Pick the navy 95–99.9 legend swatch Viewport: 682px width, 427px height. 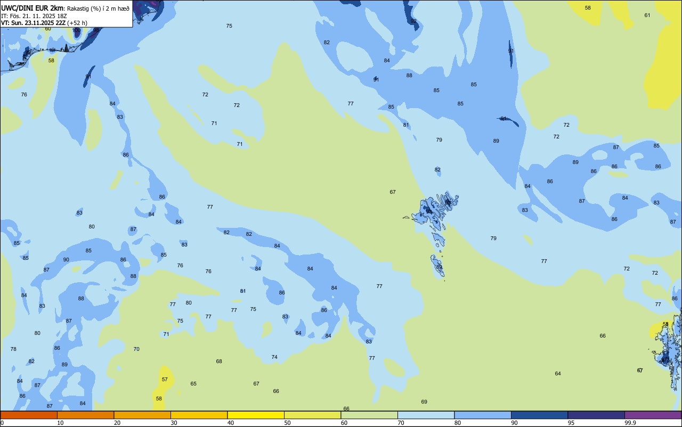(x=596, y=415)
